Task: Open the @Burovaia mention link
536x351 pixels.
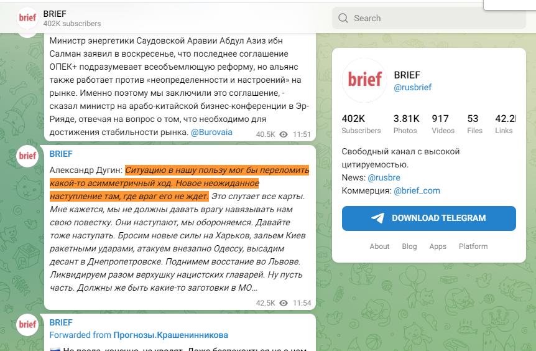Action: 211,133
